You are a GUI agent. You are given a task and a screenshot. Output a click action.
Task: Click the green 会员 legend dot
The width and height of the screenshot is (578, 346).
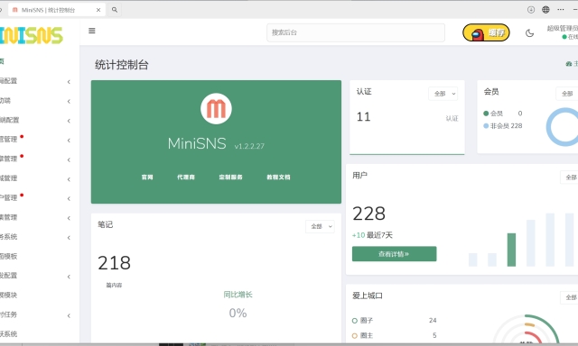click(486, 114)
